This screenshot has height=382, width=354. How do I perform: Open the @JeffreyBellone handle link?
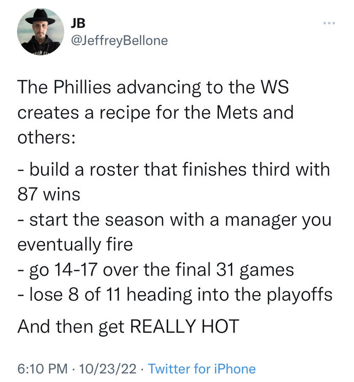pos(119,40)
